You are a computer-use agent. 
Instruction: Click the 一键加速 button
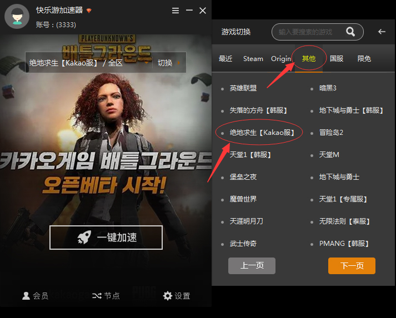coord(106,238)
